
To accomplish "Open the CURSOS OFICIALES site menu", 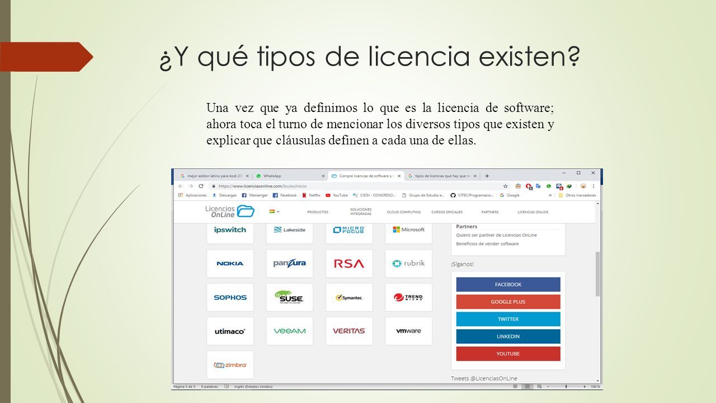I will (447, 212).
